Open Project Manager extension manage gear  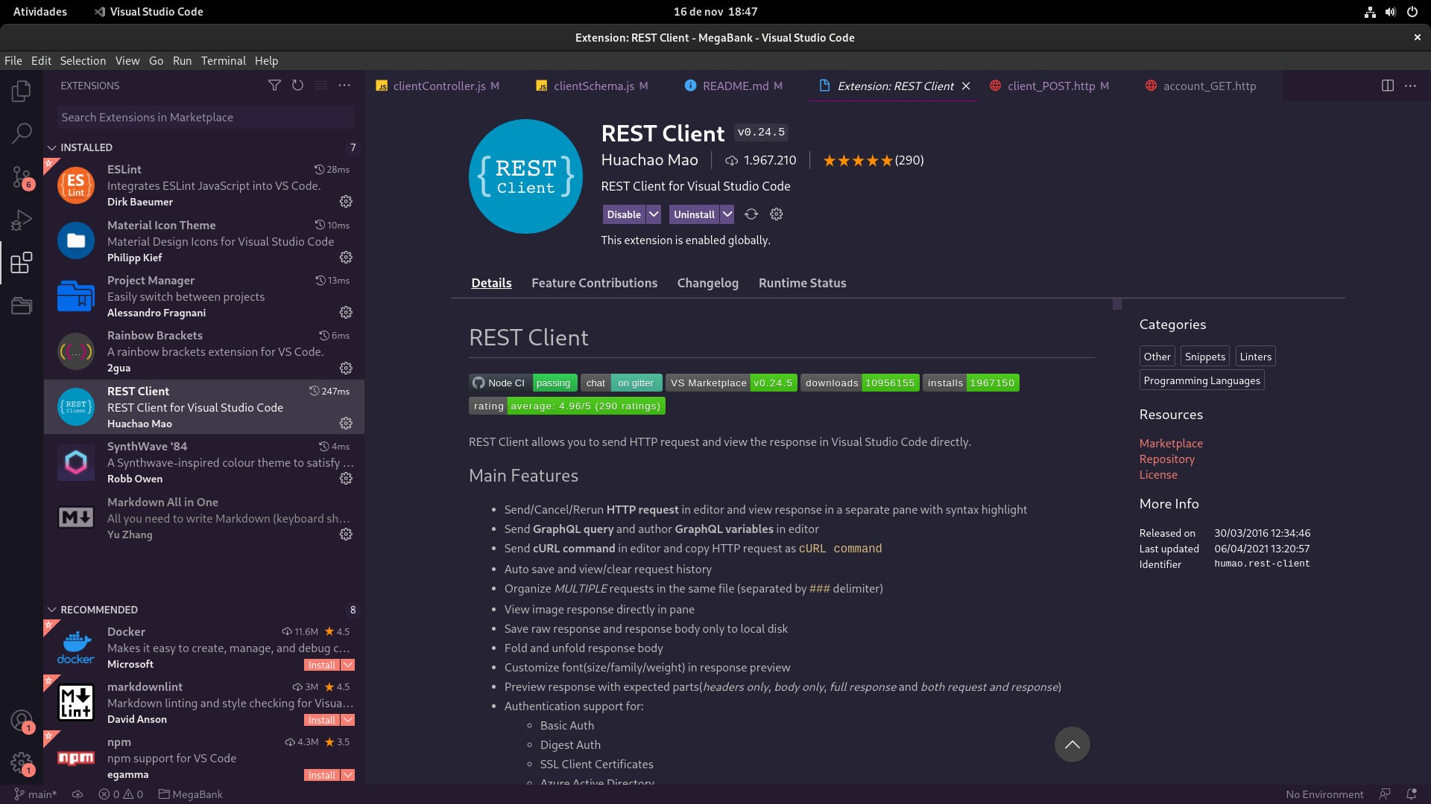tap(346, 313)
